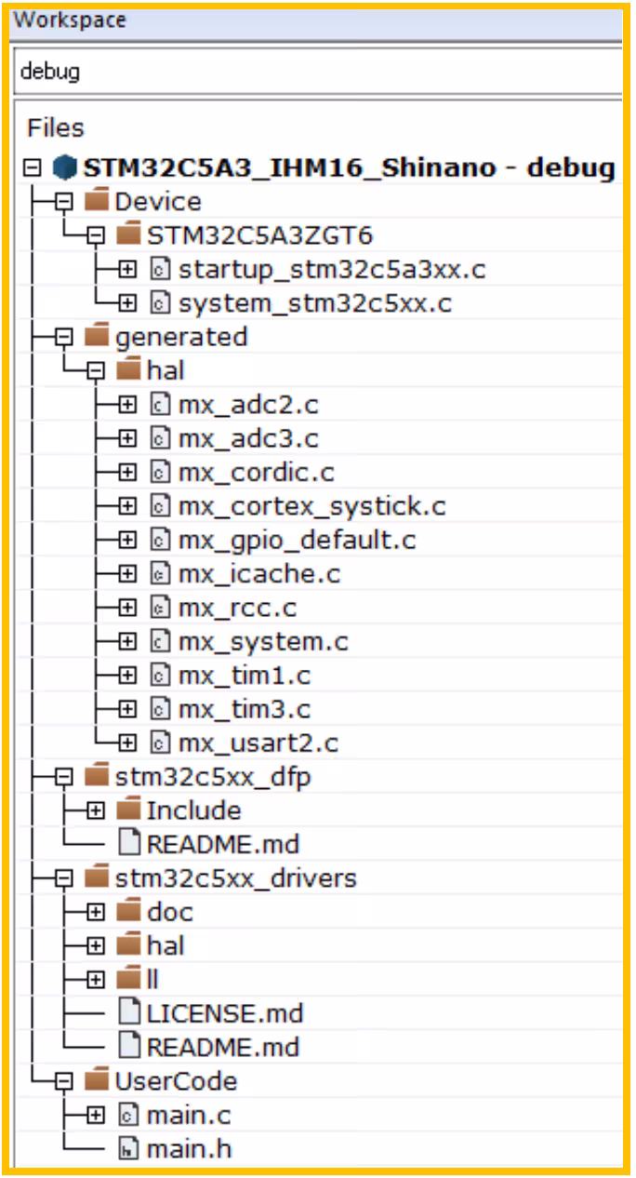Select the main.h file name
Screen dimensions: 636x1178
click(x=189, y=1149)
